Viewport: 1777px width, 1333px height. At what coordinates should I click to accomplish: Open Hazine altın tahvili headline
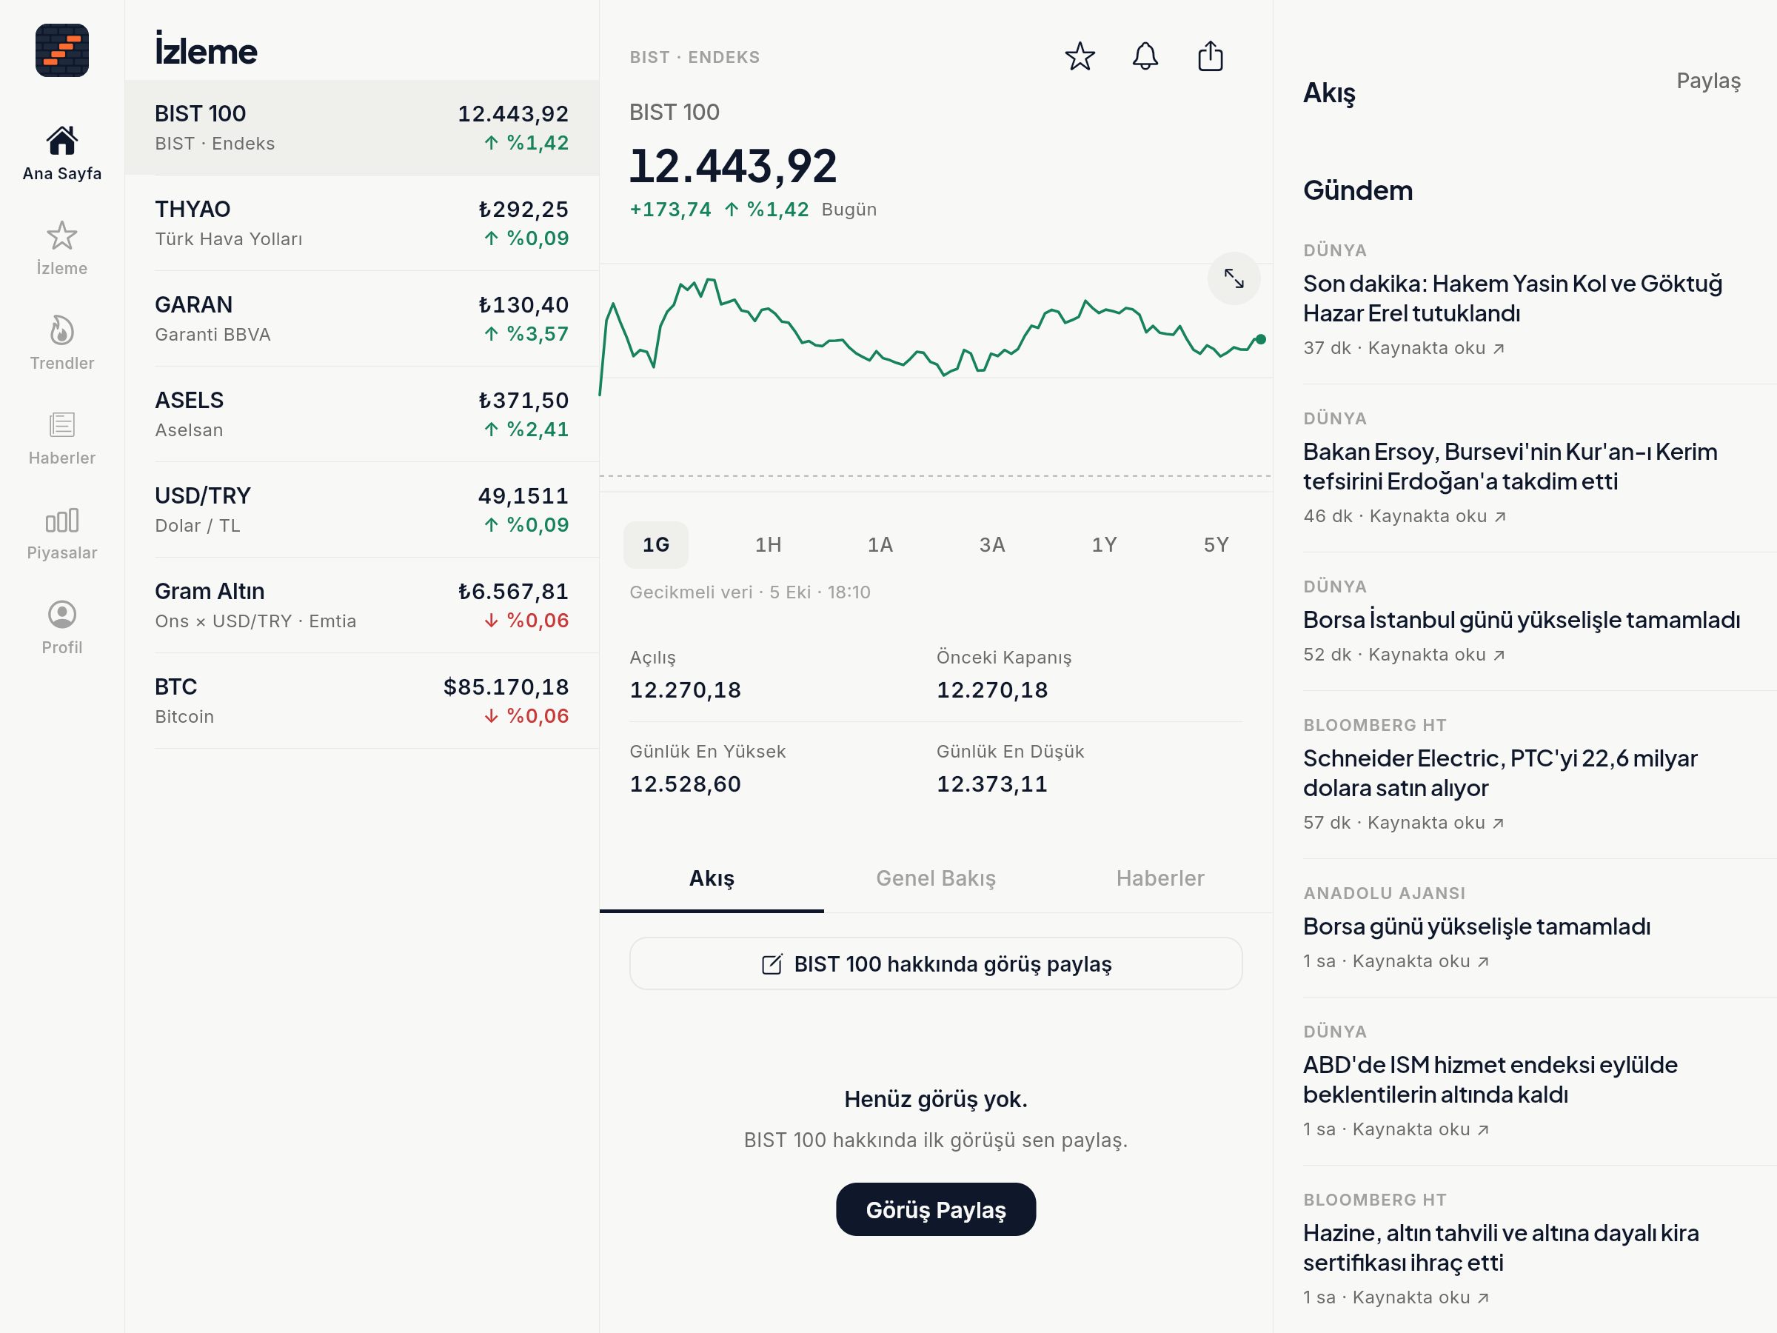(x=1501, y=1248)
